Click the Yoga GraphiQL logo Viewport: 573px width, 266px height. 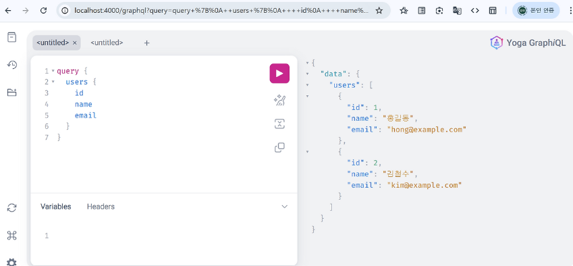[528, 43]
